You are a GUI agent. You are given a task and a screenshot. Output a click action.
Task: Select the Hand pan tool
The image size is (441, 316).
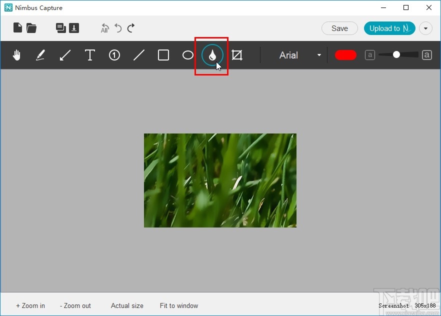(x=16, y=55)
